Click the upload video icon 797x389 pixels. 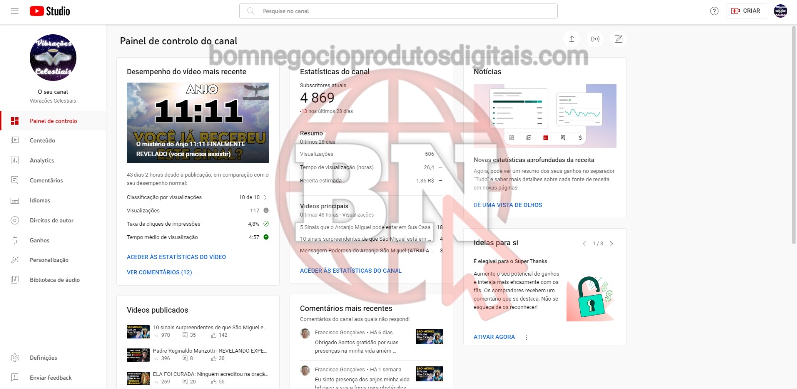pyautogui.click(x=572, y=39)
